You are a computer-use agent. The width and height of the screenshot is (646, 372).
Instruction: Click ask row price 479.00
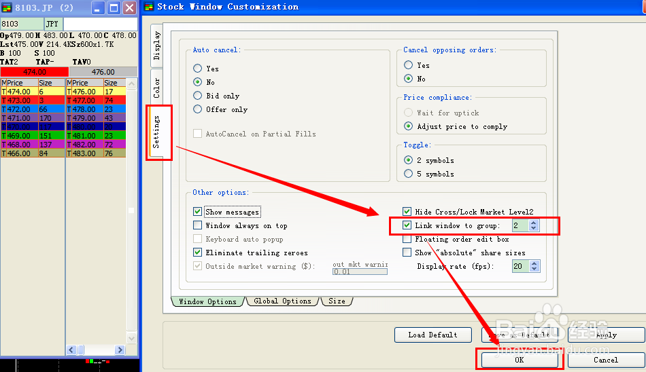point(84,118)
